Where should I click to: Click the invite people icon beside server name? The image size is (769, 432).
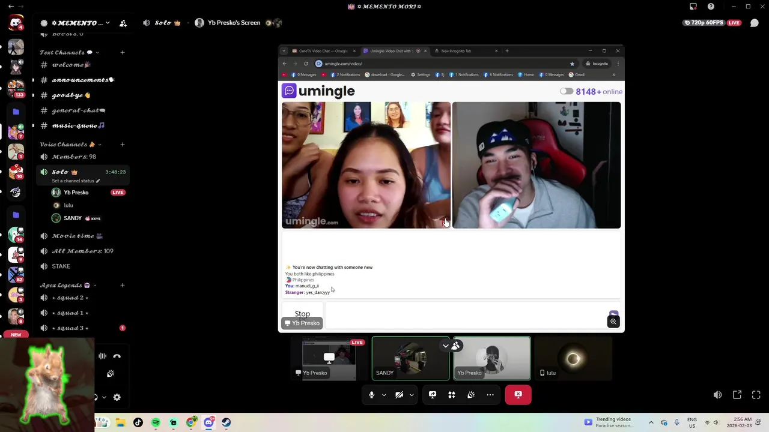[123, 23]
